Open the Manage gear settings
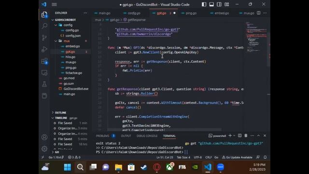Image resolution: width=309 pixels, height=174 pixels. click(x=44, y=149)
